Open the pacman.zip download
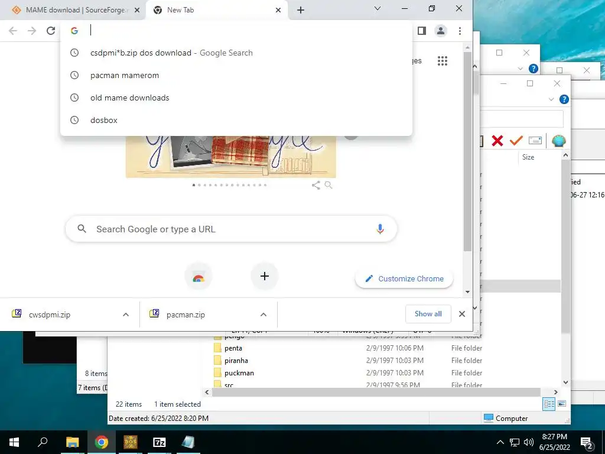Screen dimensions: 605x454 pyautogui.click(x=186, y=314)
